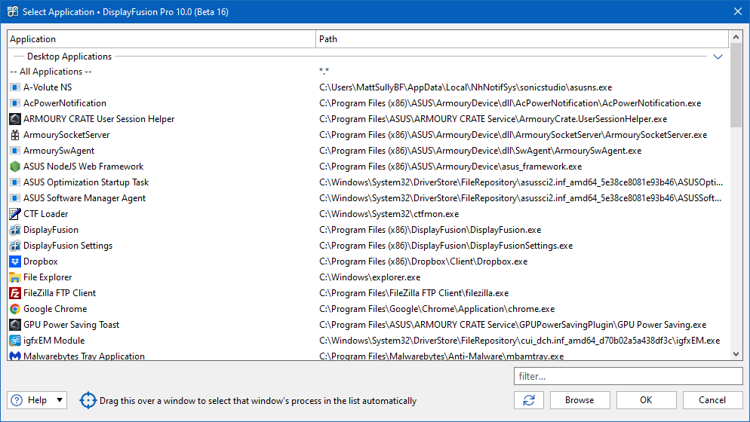Click the CTF Loader pen icon

(x=15, y=214)
